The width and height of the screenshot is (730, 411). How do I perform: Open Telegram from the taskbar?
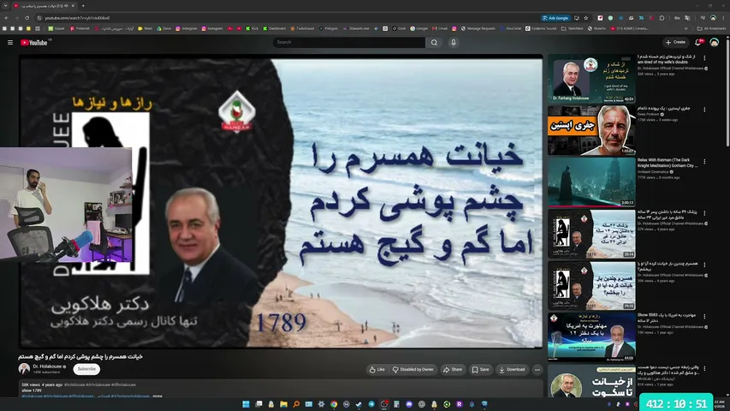pos(371,404)
